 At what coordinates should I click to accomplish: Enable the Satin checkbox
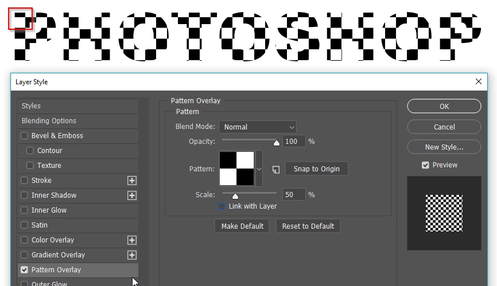(24, 225)
